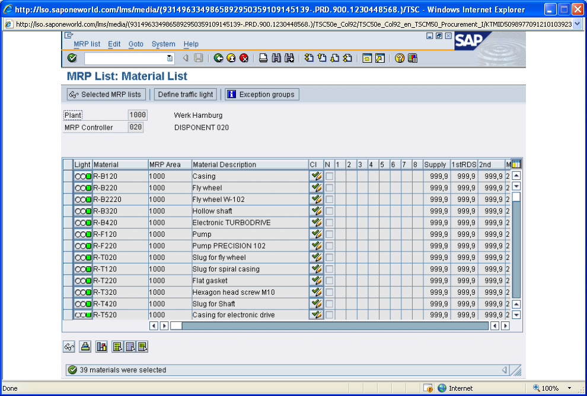Click the traffic light for R-F220
Viewport: 587px width, 396px height.
(83, 246)
